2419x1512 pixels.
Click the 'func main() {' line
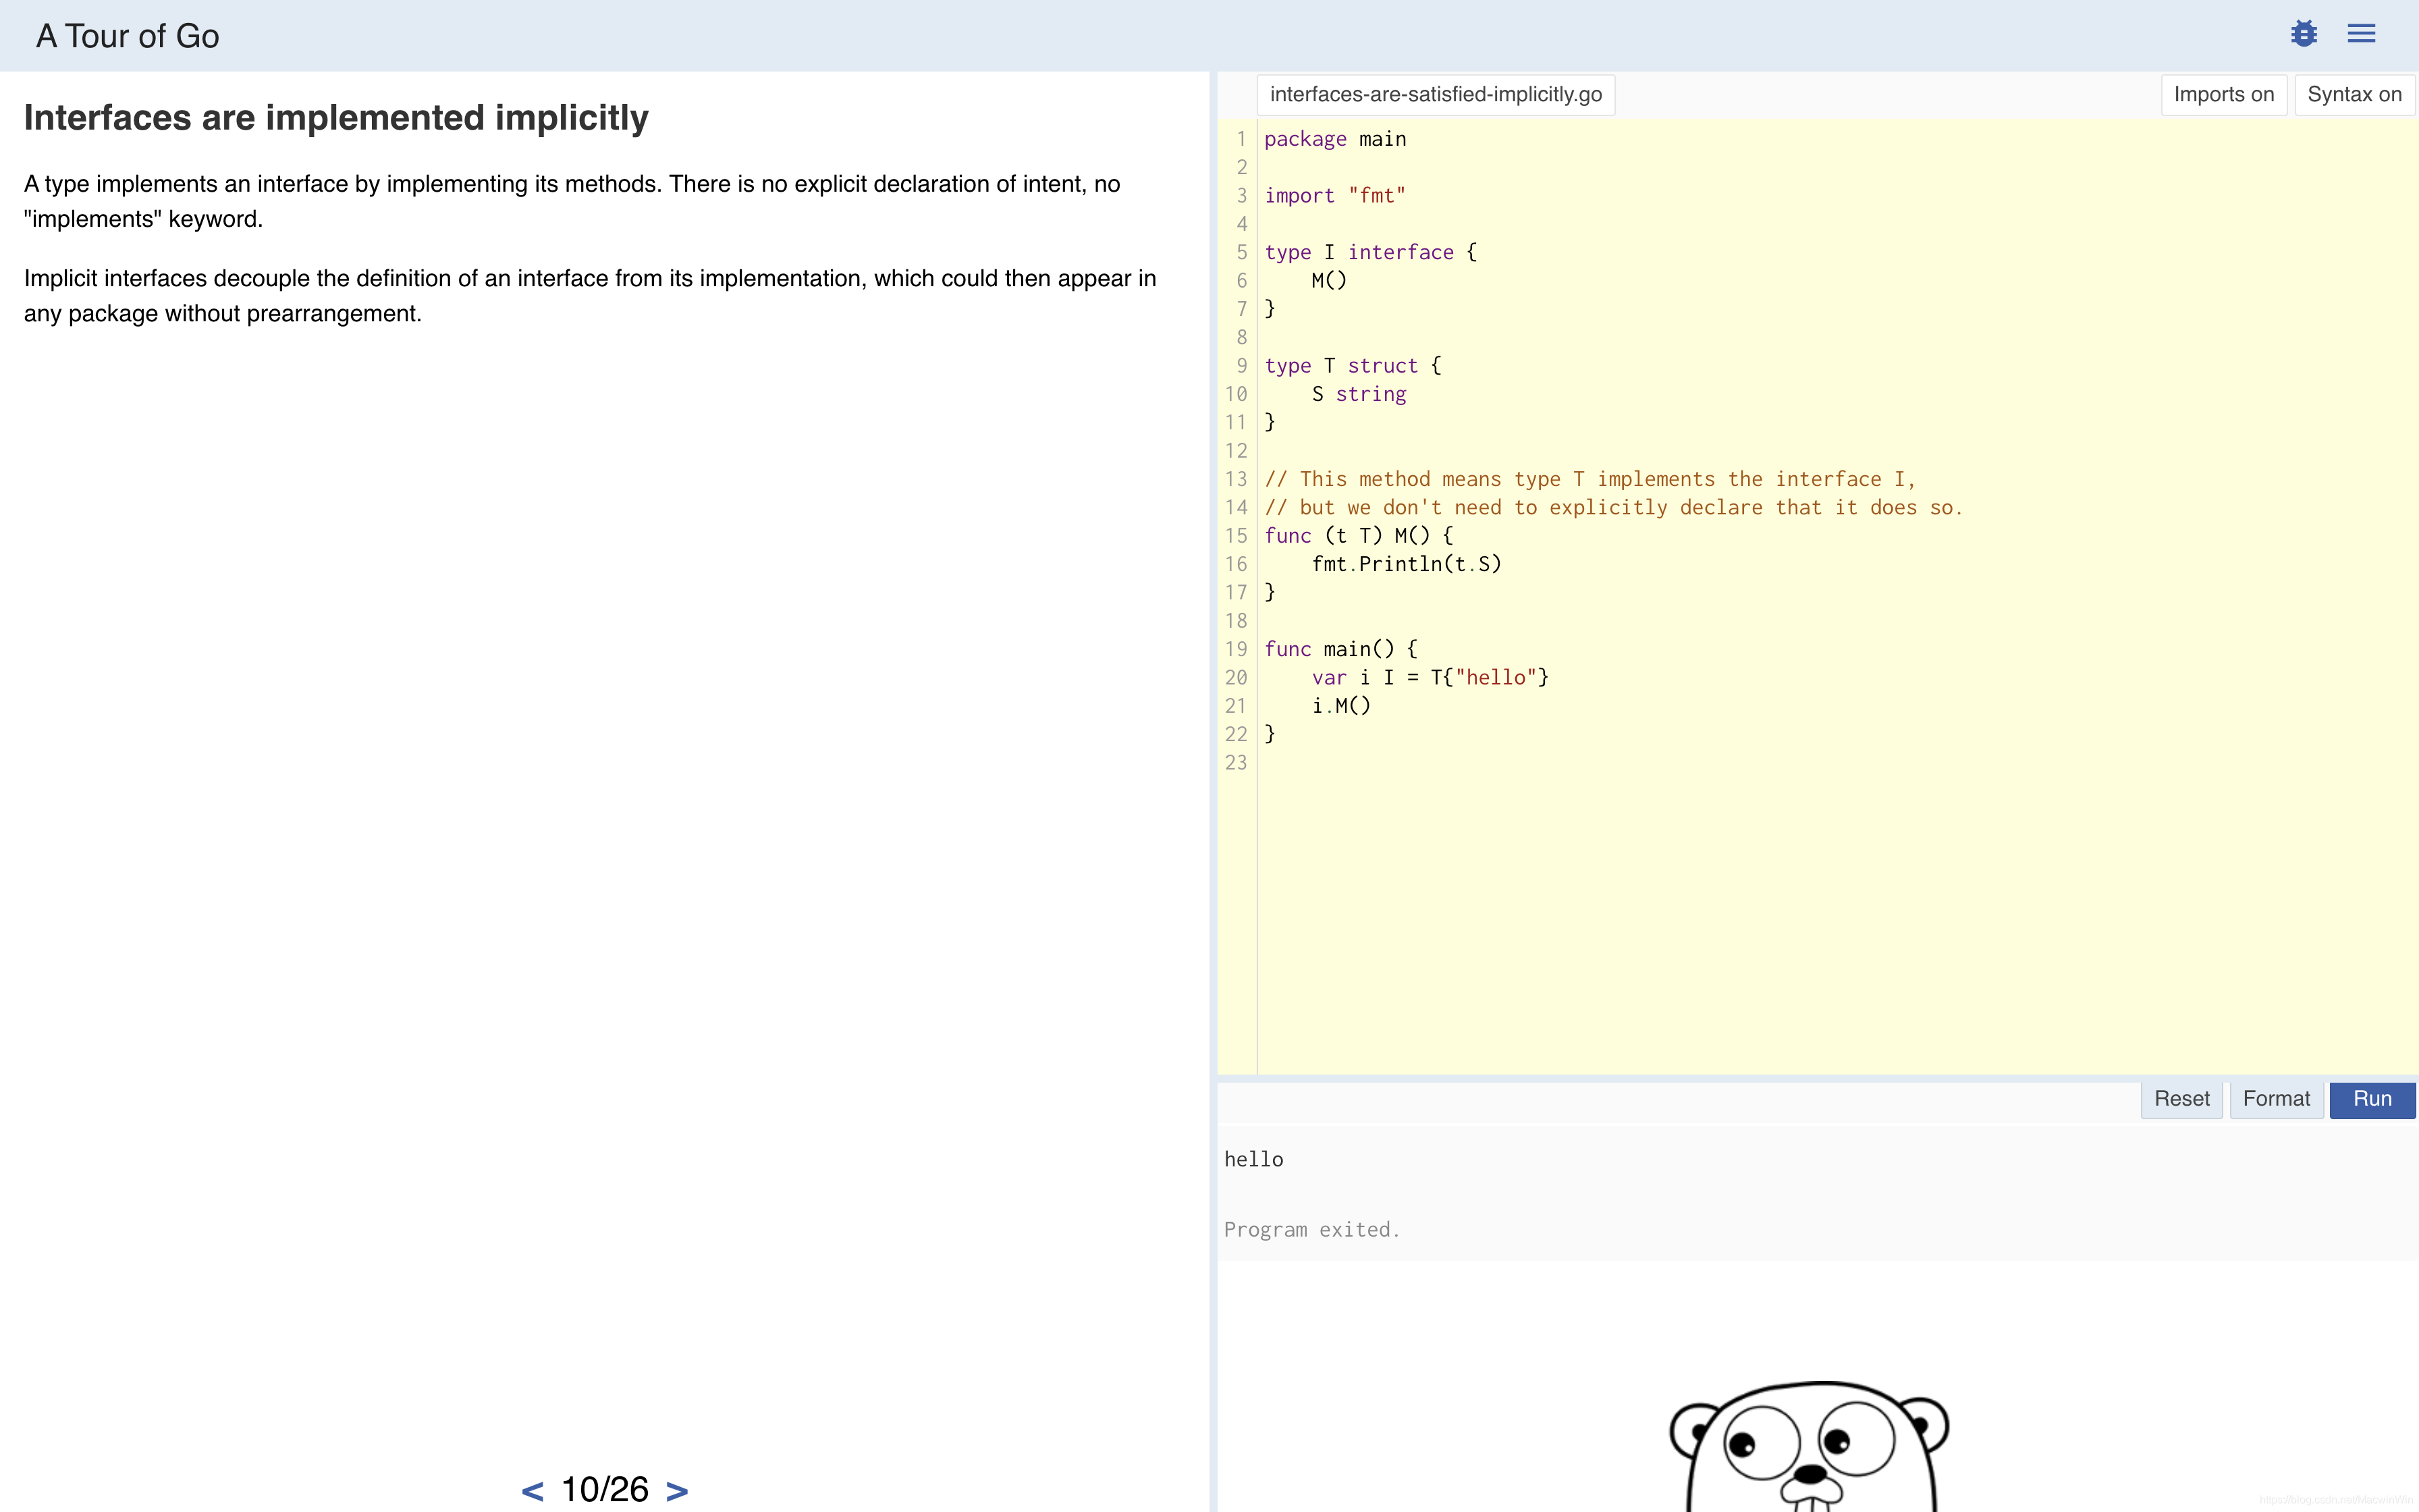coord(1340,649)
